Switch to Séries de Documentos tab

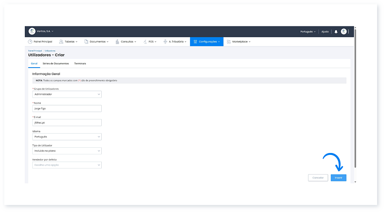click(x=56, y=64)
